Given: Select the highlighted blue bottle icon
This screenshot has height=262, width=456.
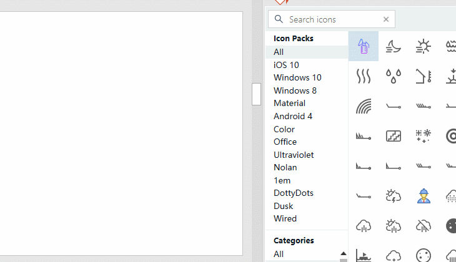Looking at the screenshot, I should (364, 46).
